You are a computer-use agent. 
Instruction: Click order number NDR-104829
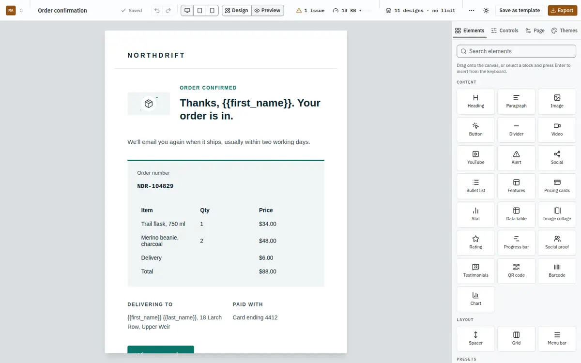pyautogui.click(x=155, y=186)
